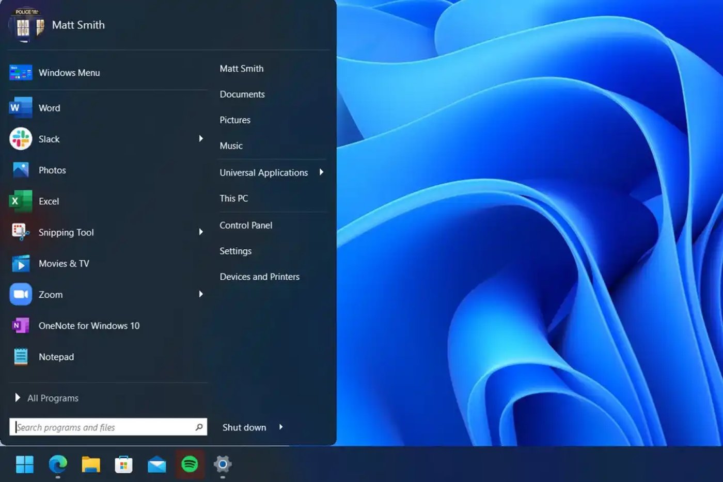Viewport: 723px width, 482px height.
Task: Open the Mail app from the taskbar
Action: (x=156, y=464)
